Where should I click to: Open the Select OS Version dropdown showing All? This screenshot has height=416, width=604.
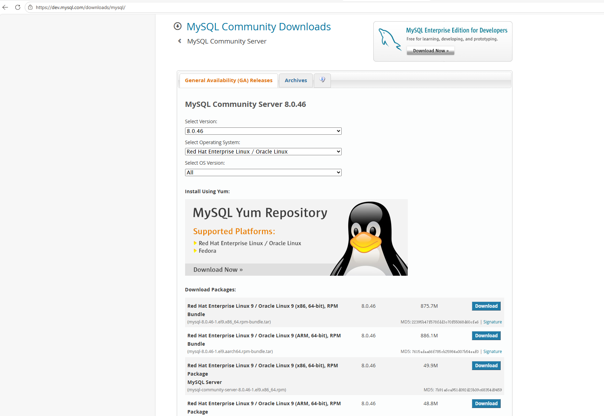coord(263,172)
